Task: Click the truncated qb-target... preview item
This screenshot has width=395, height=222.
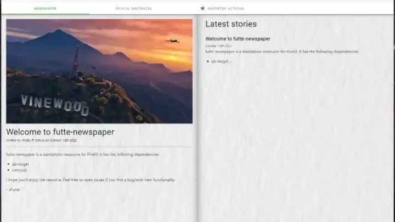Action: click(221, 61)
